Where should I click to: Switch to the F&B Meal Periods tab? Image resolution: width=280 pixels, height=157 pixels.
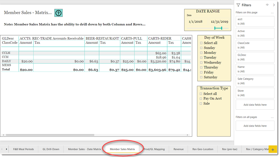point(23,149)
